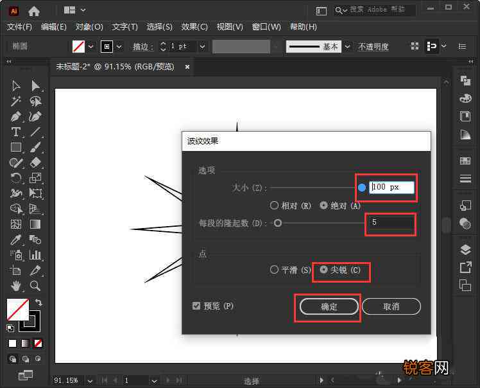Expand the left toolbar arrows

pos(9,62)
